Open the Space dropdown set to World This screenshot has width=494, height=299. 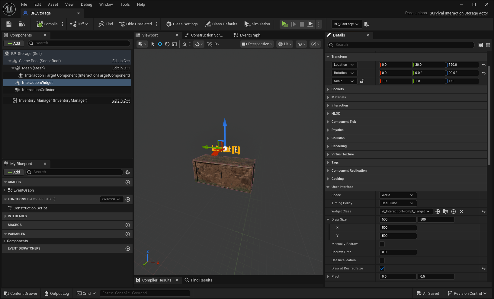(x=398, y=195)
